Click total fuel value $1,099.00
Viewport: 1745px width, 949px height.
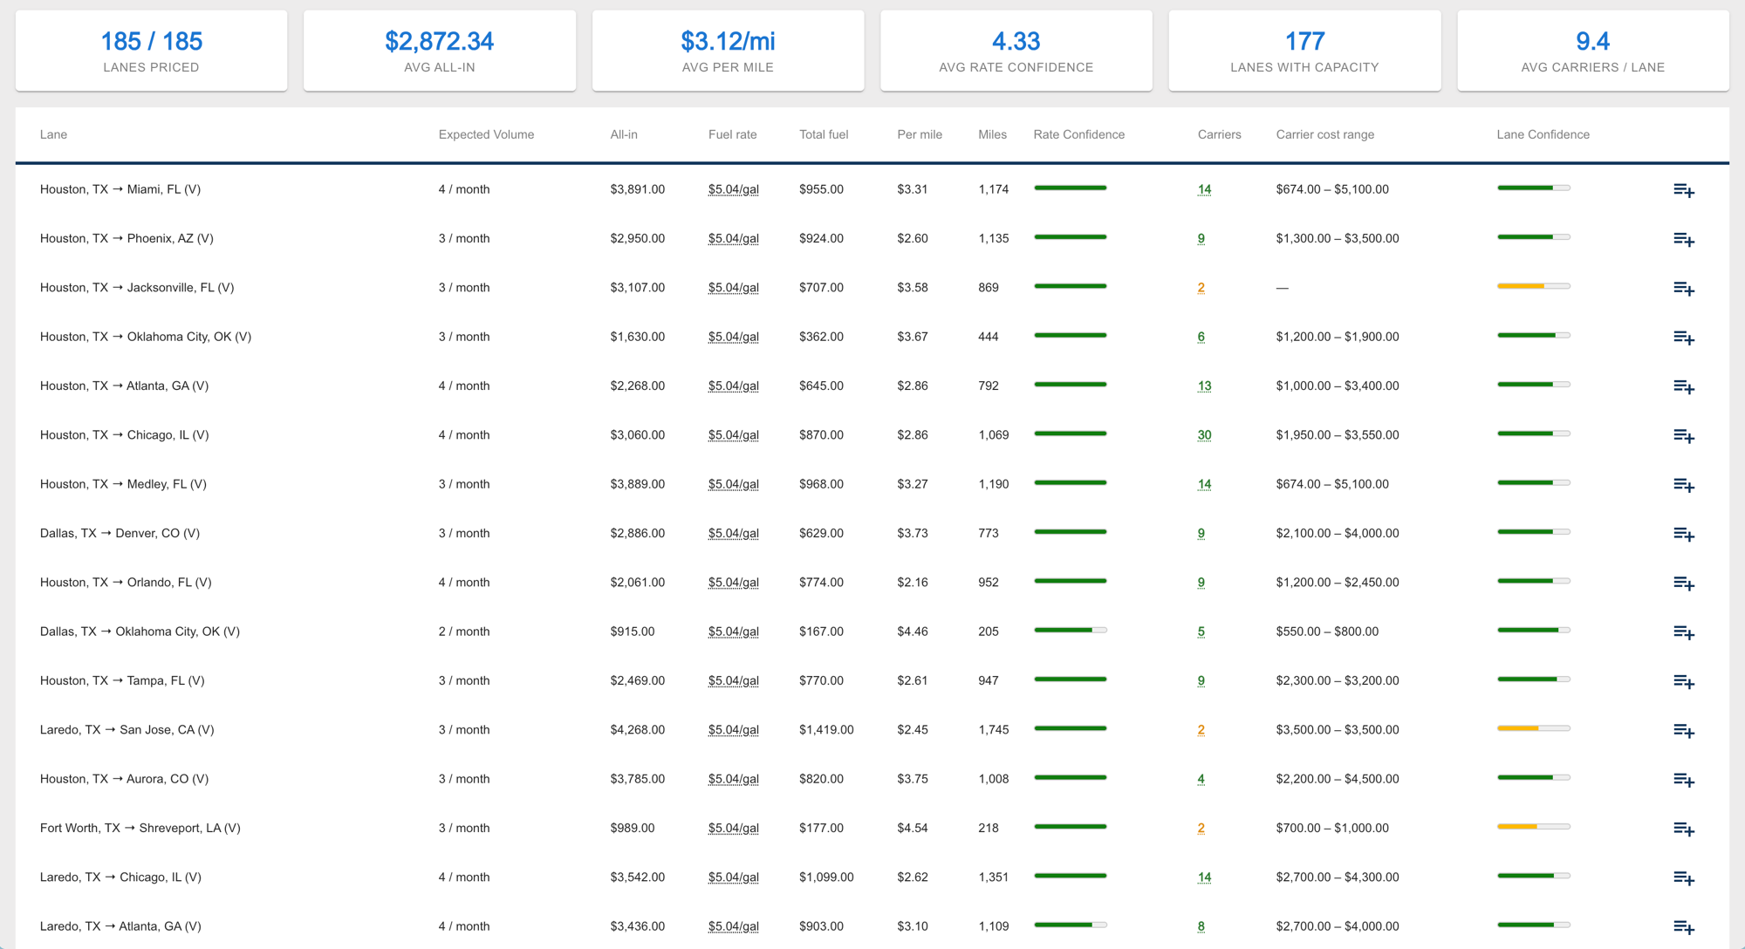coord(826,877)
